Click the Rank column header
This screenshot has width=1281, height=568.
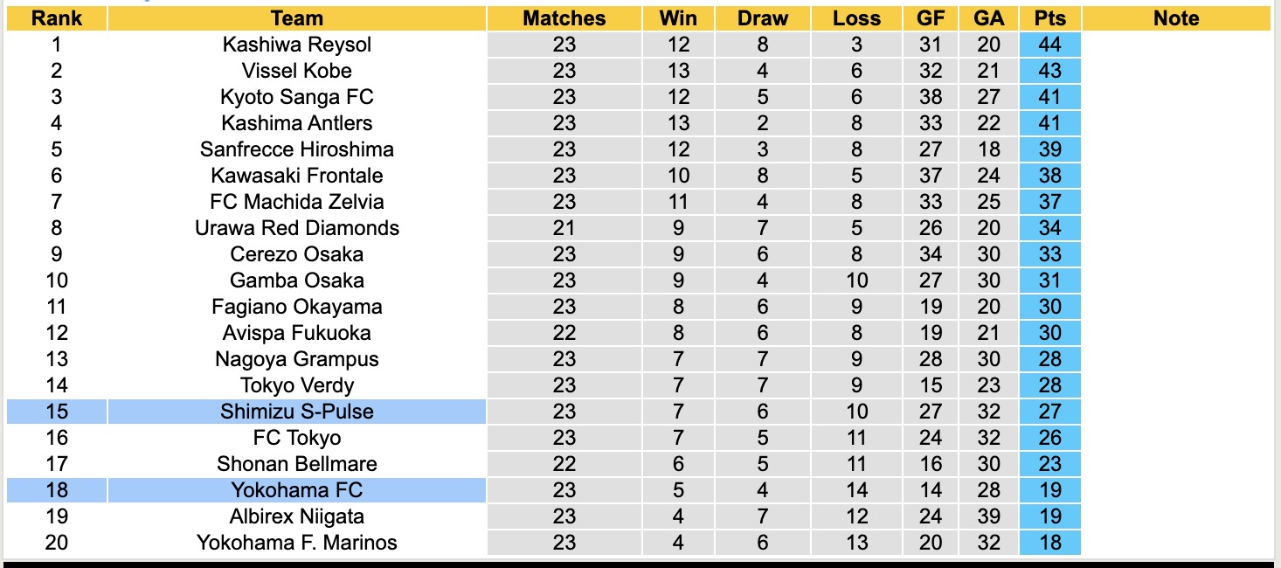57,18
